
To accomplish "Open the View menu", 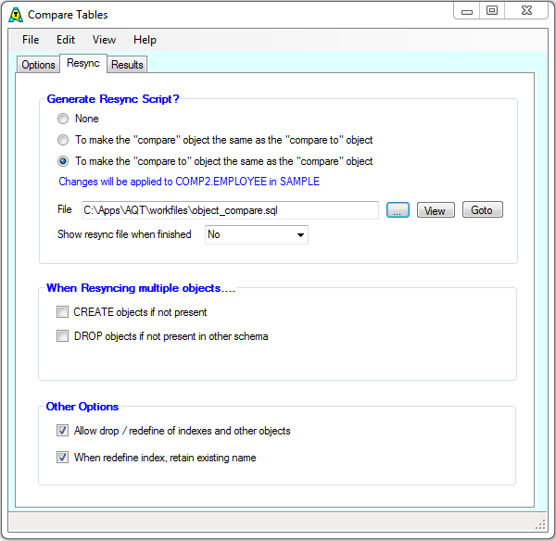I will click(x=104, y=40).
